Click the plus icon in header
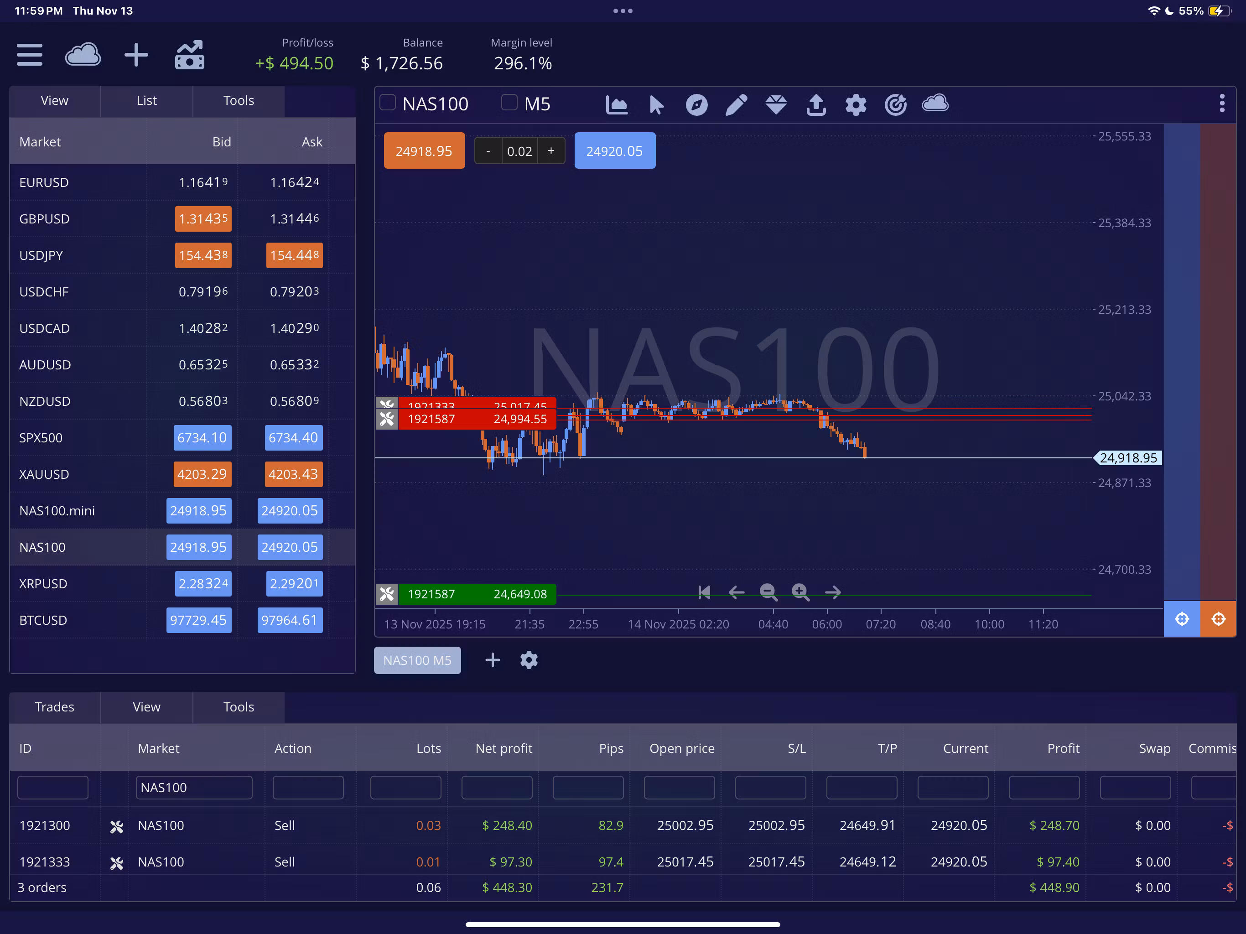 coord(136,55)
